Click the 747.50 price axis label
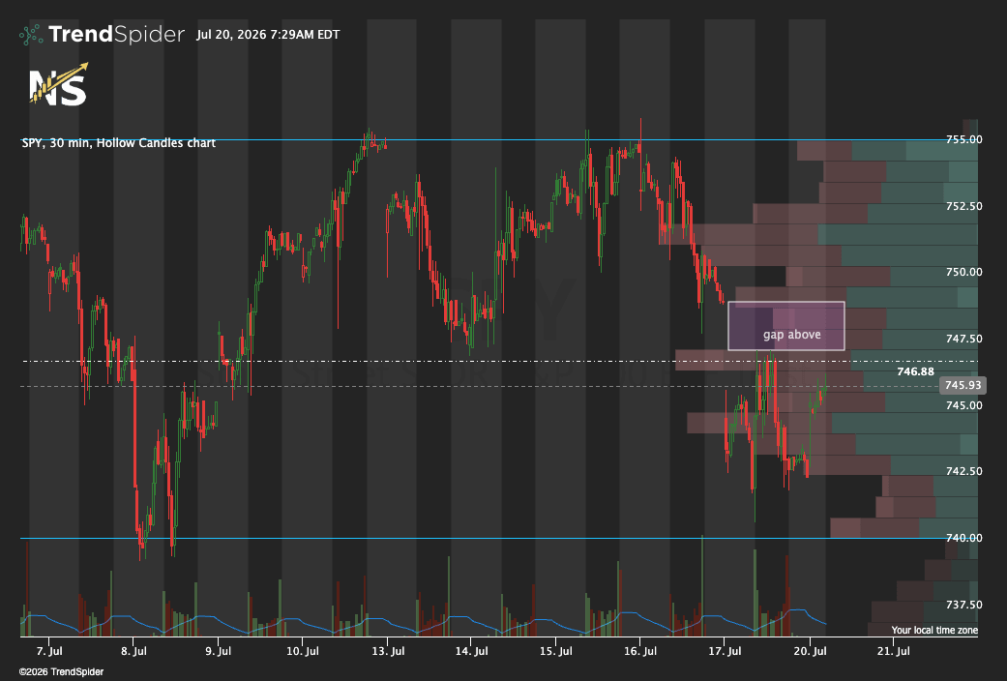 click(964, 339)
